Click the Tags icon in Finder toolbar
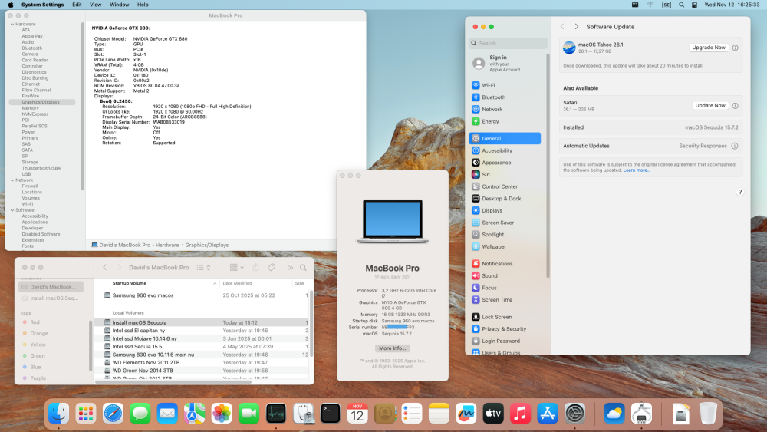 tap(272, 268)
